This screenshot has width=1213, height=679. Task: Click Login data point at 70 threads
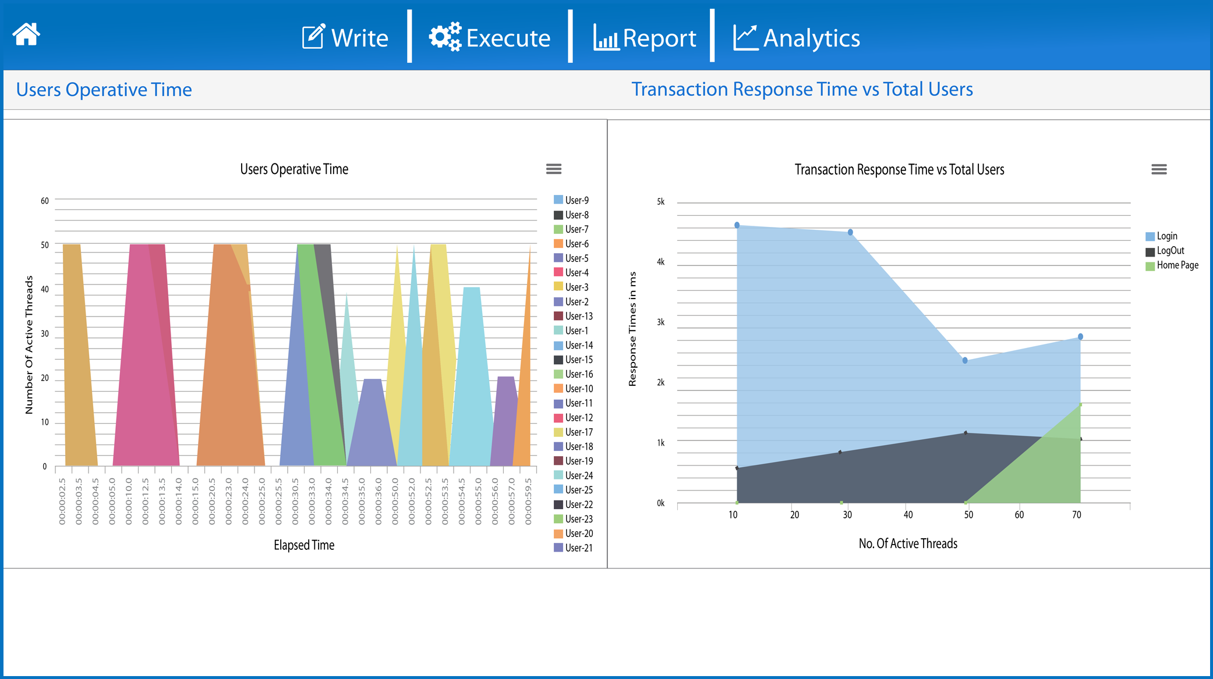coord(1080,337)
